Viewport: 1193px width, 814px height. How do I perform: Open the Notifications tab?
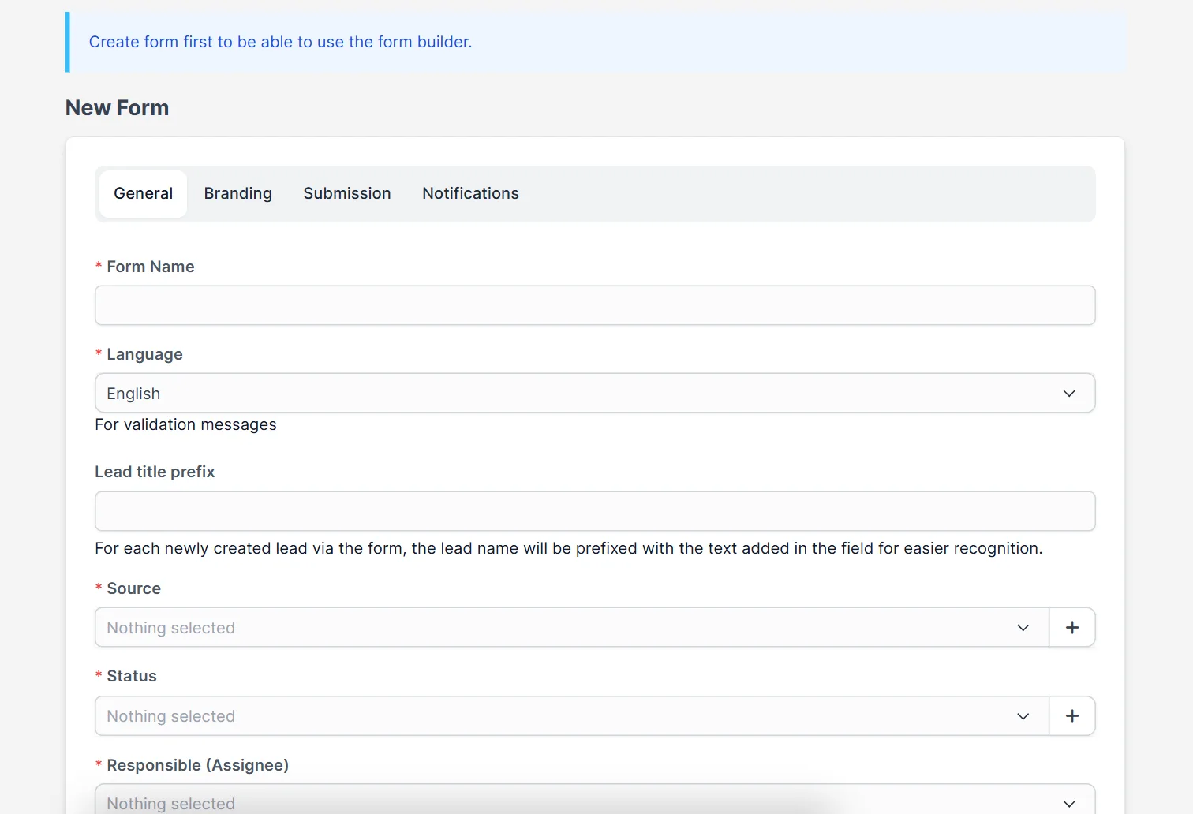tap(470, 193)
